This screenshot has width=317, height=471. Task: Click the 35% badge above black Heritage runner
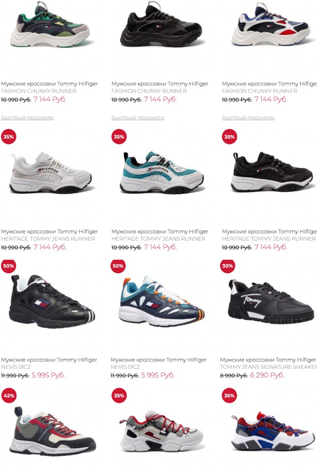tap(229, 137)
